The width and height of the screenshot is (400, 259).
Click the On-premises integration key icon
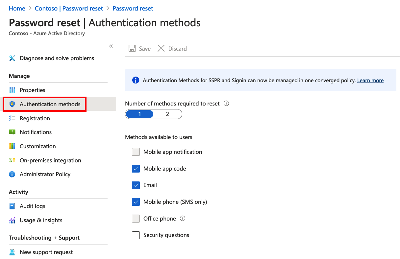point(12,160)
